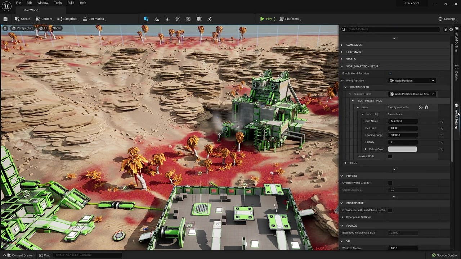Expand the HLOD category
461x259 pixels.
point(345,163)
